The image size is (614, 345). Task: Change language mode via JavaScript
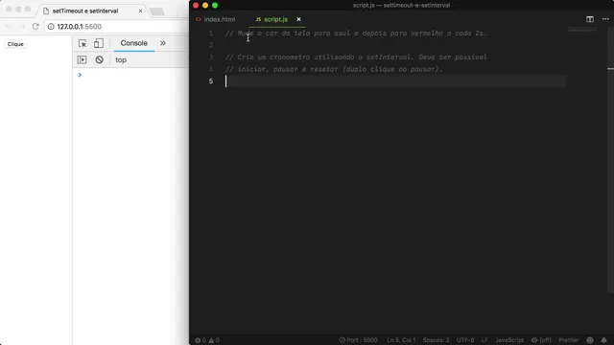coord(509,340)
